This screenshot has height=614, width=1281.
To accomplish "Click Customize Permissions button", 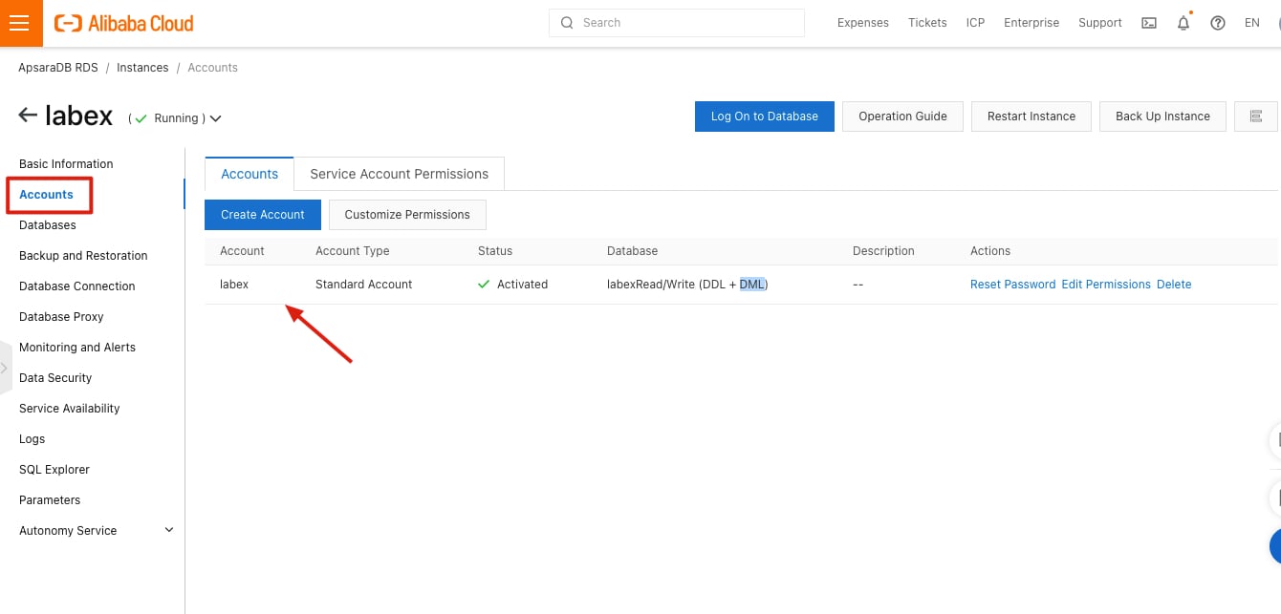I will point(407,215).
